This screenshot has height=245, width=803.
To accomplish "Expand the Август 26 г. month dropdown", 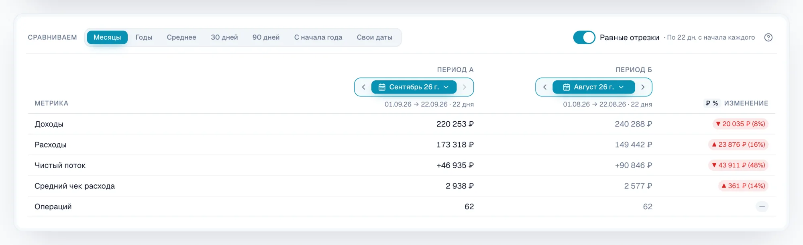I will 594,87.
